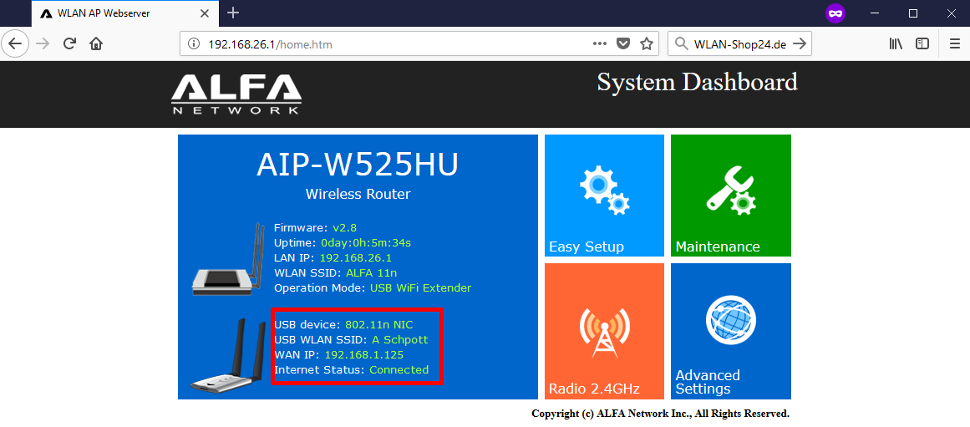Click the Uptime value 0day:0h:5m:34s
Screen dimensions: 970x427
coord(366,242)
